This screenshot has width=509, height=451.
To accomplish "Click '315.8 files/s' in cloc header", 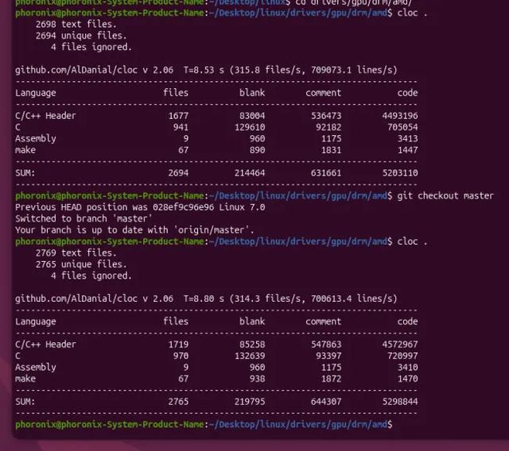I will [269, 70].
